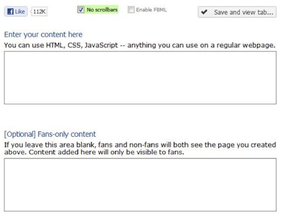Click the 112K like count bubble
Image resolution: width=283 pixels, height=221 pixels.
(39, 12)
